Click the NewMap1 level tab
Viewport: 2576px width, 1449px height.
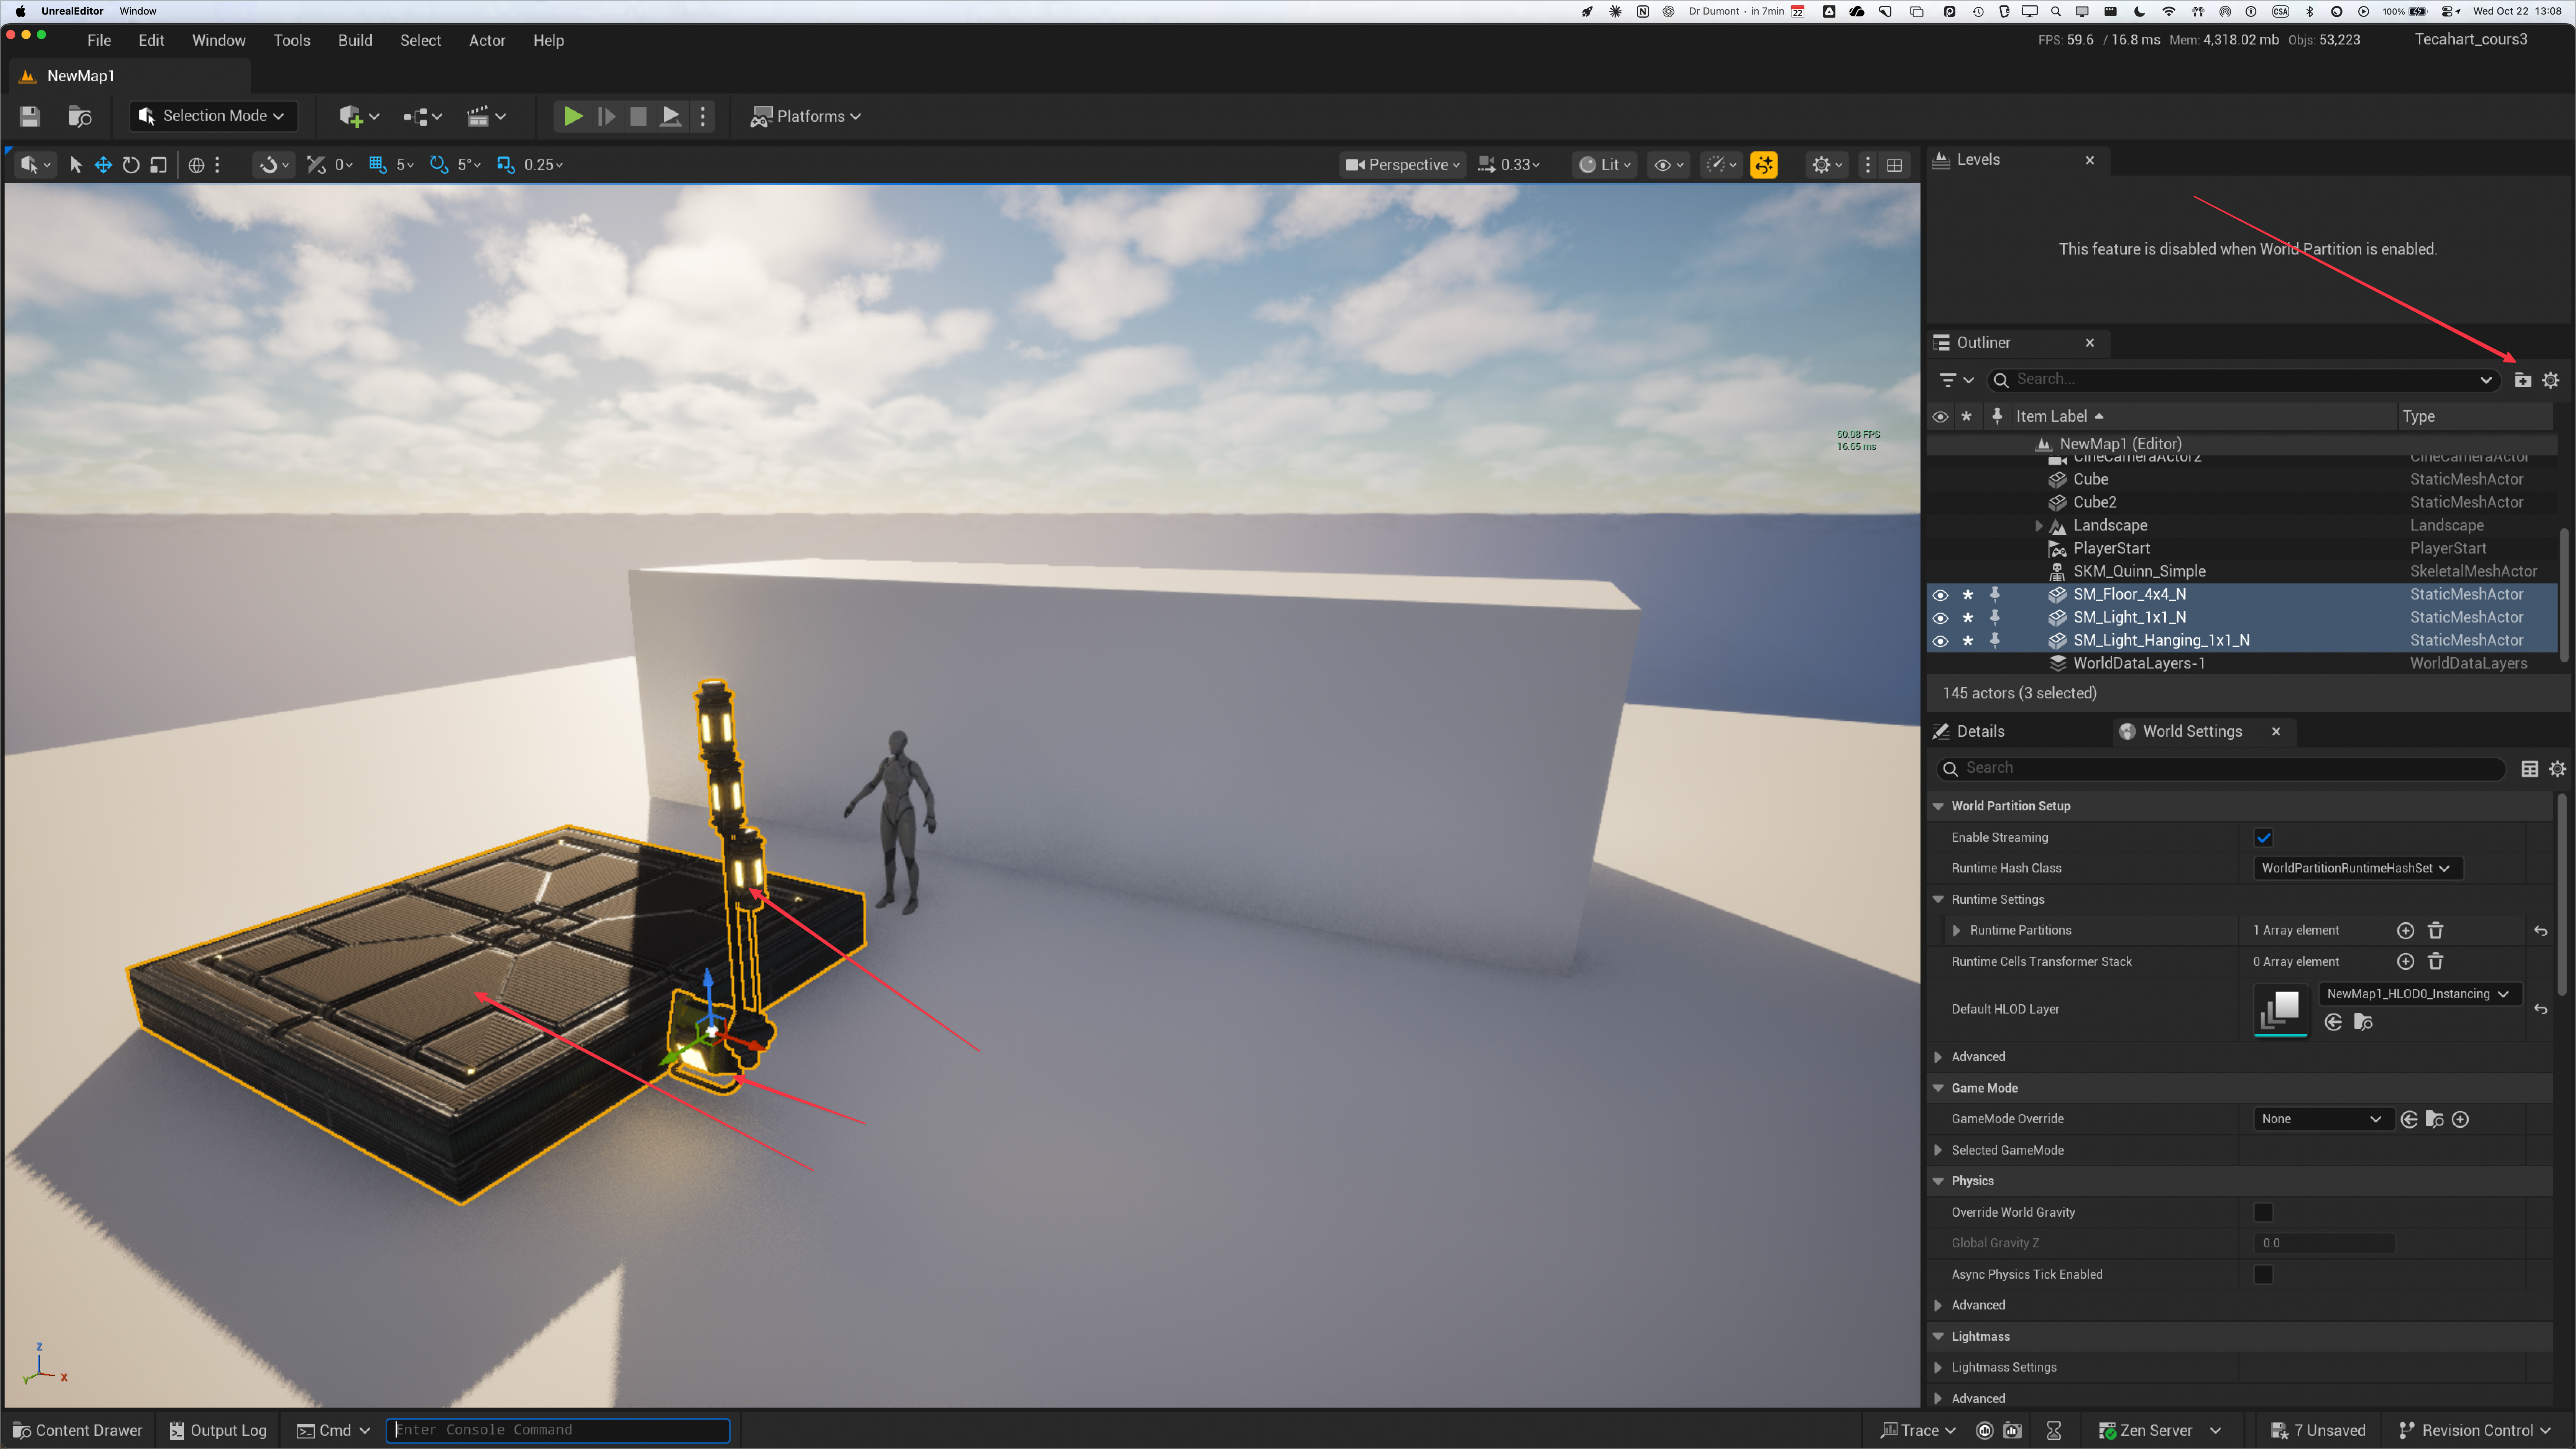(x=80, y=76)
